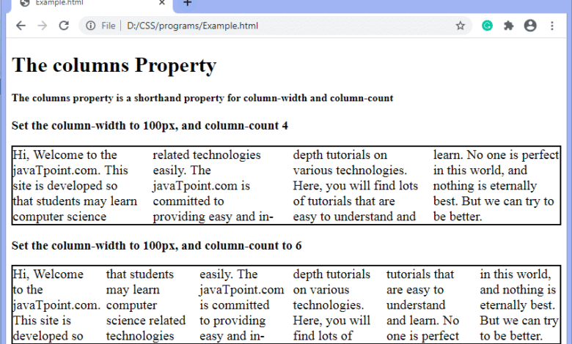
Task: Click text 'is committed' in six-column box
Action: [235, 305]
